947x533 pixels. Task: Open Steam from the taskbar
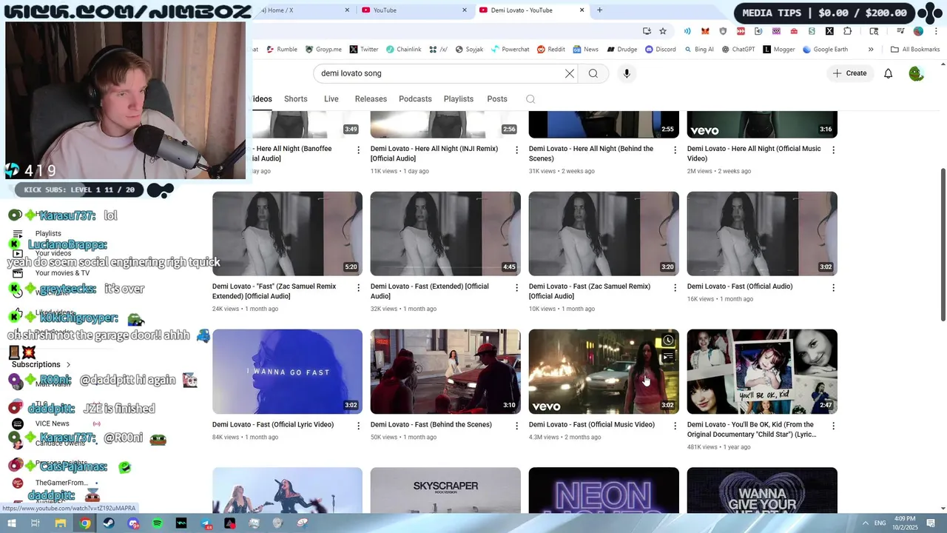109,523
